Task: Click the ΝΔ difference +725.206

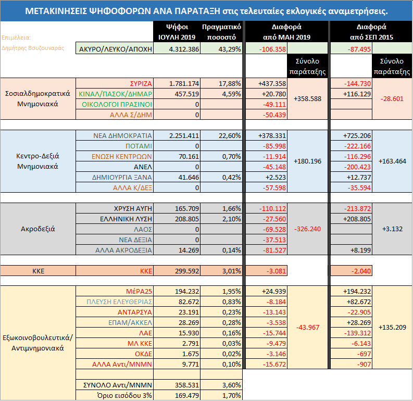Action: [351, 135]
